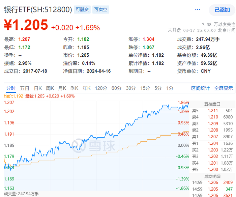Click the 14:59 trade with volume 2409
The width and height of the screenshot is (236, 197).
[x=212, y=182]
